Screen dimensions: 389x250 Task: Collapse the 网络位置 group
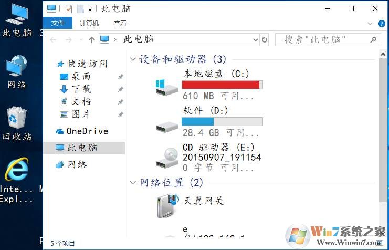click(133, 183)
